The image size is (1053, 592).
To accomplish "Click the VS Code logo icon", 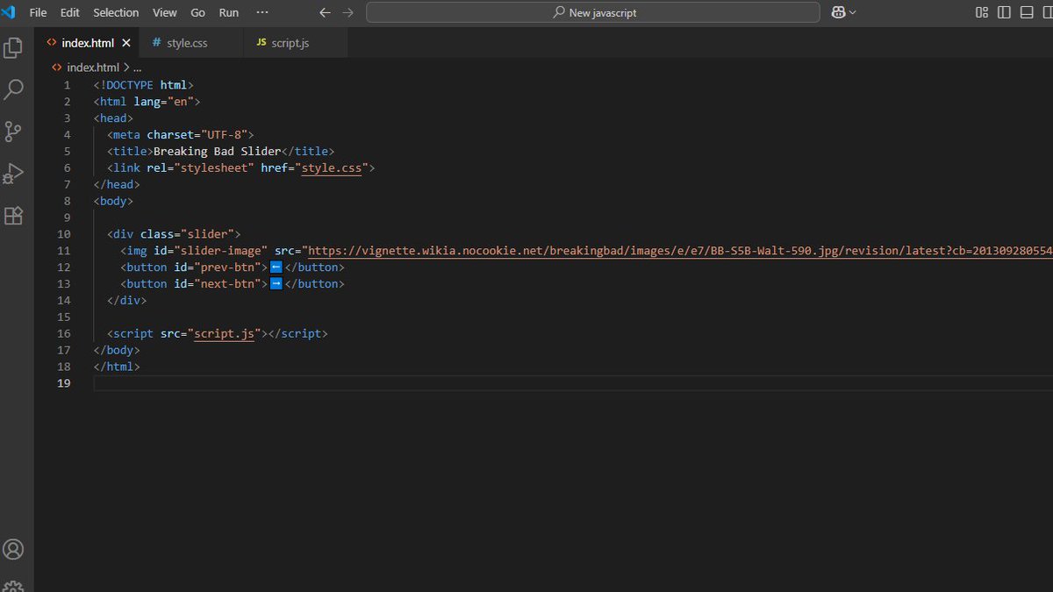I will [9, 12].
